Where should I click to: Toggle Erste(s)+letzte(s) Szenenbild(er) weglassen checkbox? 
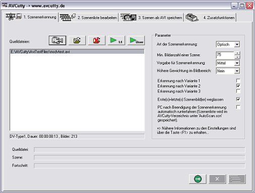click(x=238, y=99)
